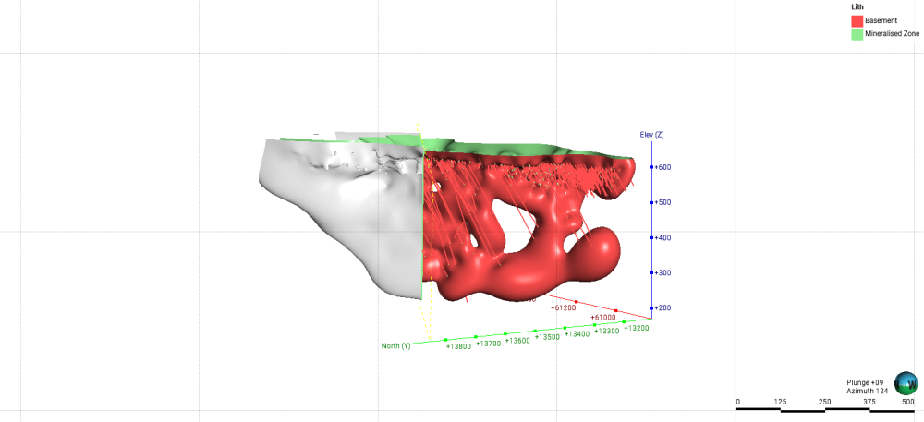Click the scale bar 250 label

point(825,402)
